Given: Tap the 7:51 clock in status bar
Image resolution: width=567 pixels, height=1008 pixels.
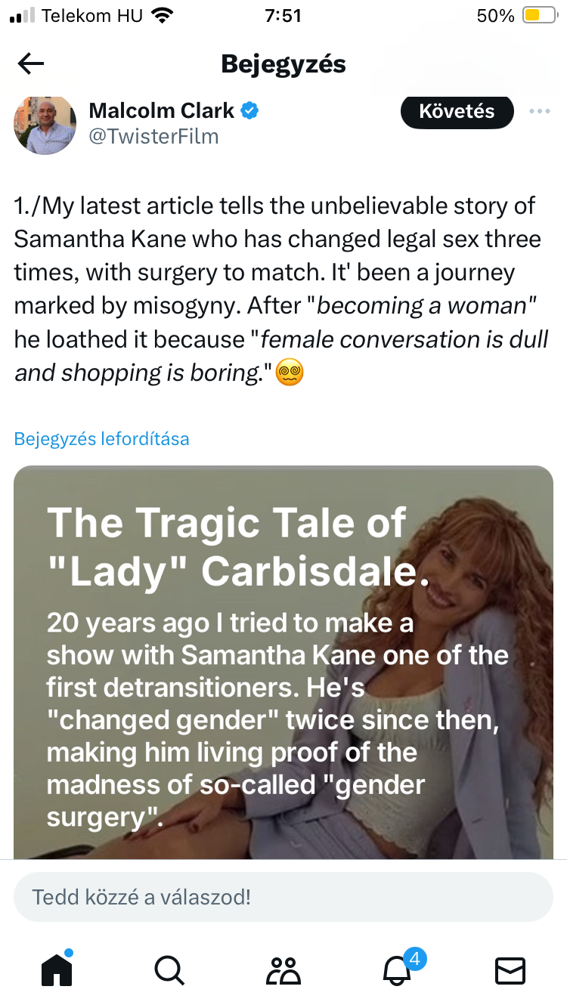Looking at the screenshot, I should pyautogui.click(x=283, y=16).
